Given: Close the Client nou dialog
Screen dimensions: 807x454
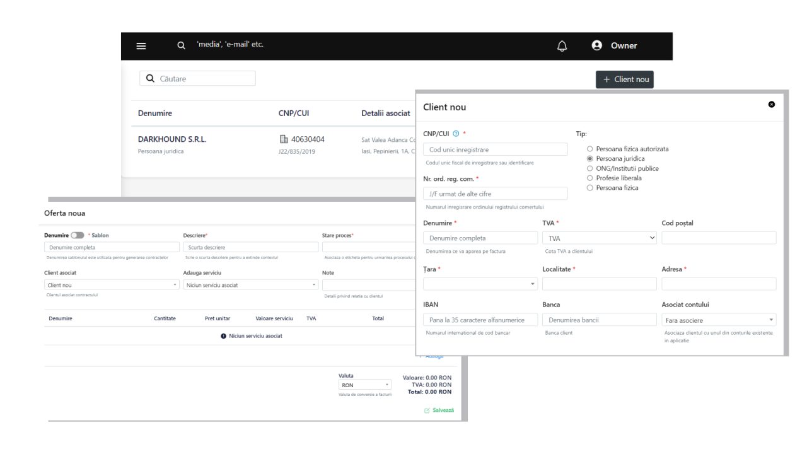Looking at the screenshot, I should [x=771, y=105].
